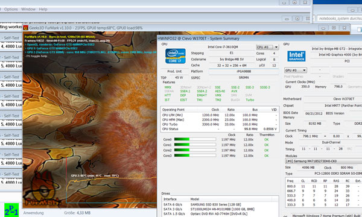The height and width of the screenshot is (217, 362).
Task: Click the 'rPGA988B' platform field
Action: [244, 72]
